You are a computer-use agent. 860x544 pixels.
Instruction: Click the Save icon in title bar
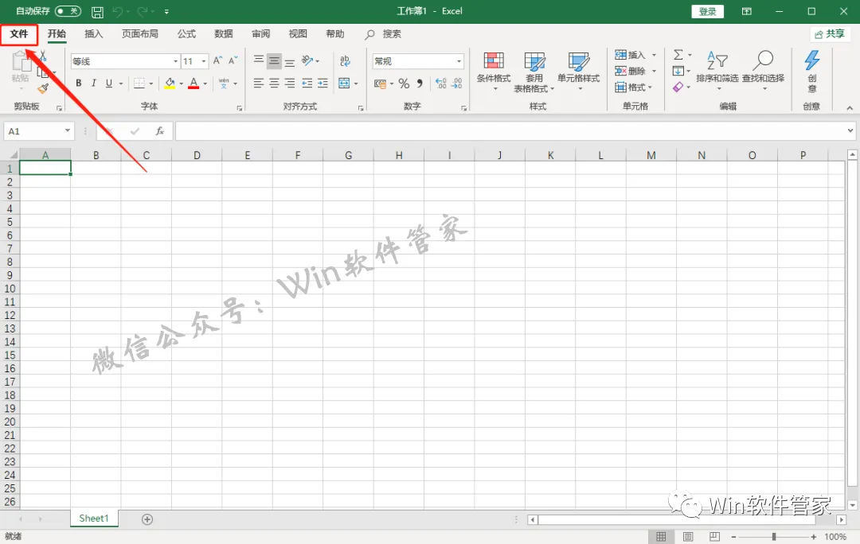[x=97, y=11]
